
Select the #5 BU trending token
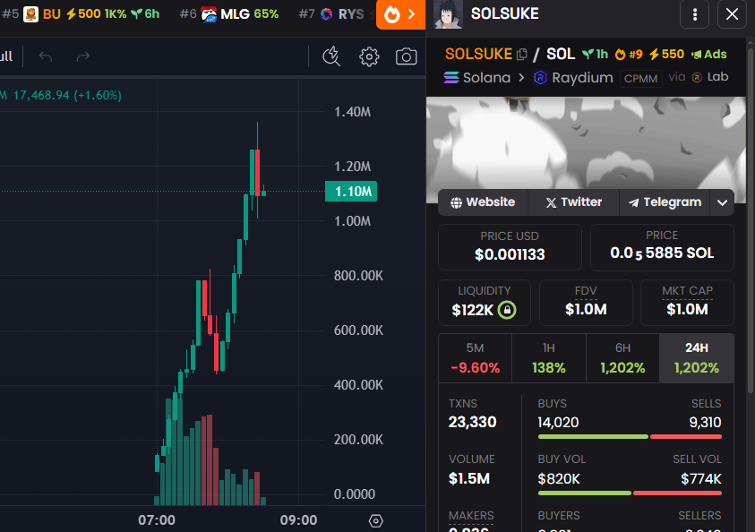click(x=81, y=14)
